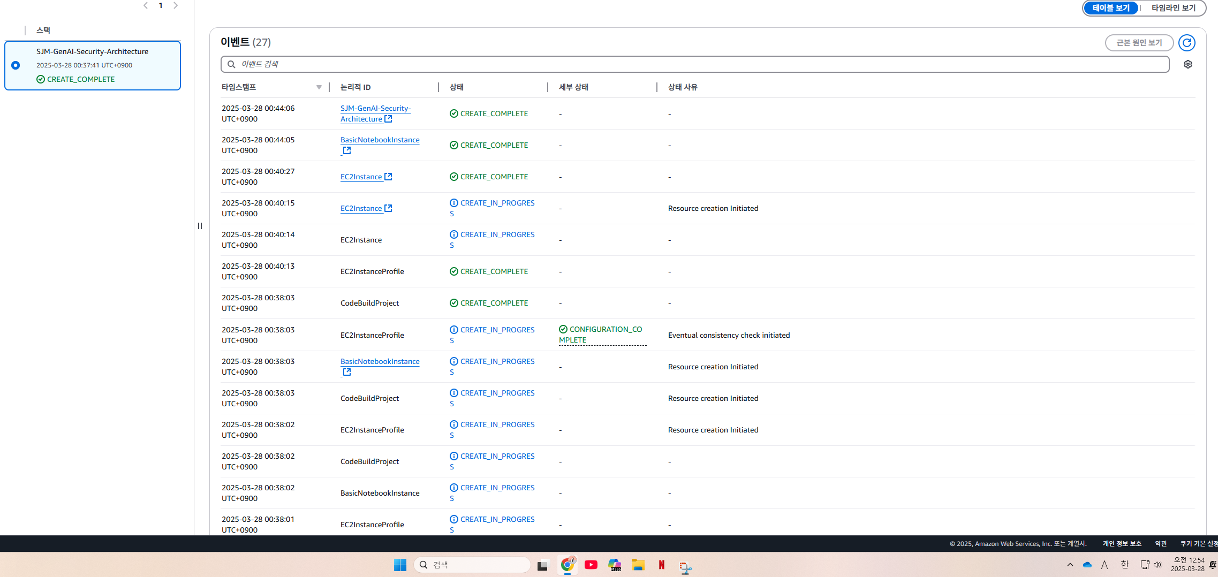Click EC2Instance text at 00:40:14
Viewport: 1218px width, 577px height.
[x=361, y=240]
